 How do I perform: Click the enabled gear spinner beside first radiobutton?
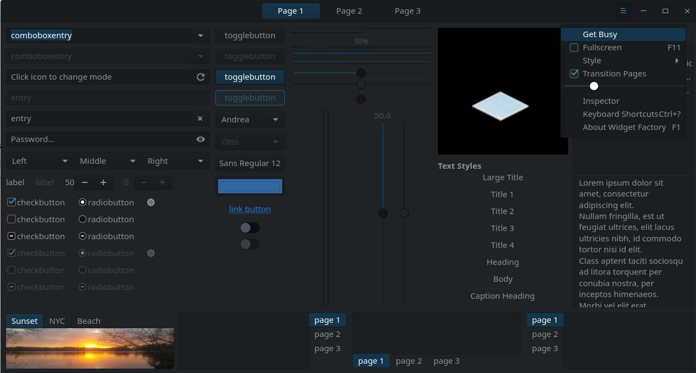151,203
